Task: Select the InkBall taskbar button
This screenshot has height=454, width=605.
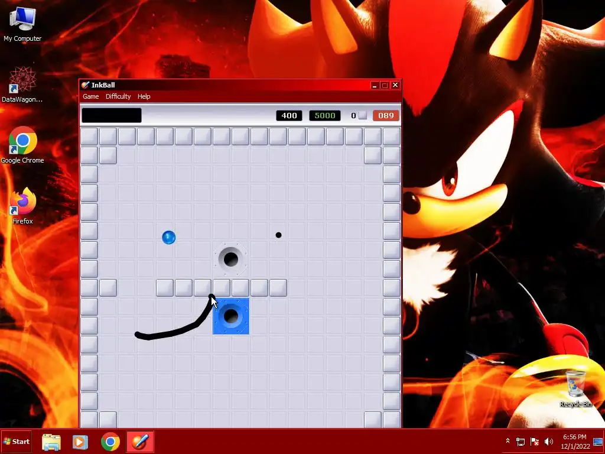Action: [140, 442]
